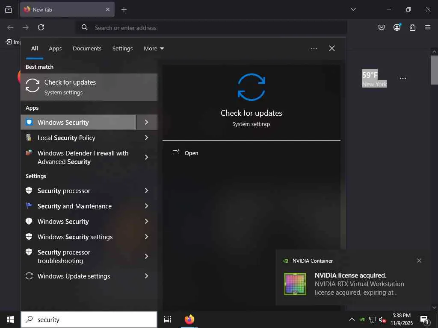The height and width of the screenshot is (328, 438).
Task: Open Check for updates best match
Action: [89, 87]
